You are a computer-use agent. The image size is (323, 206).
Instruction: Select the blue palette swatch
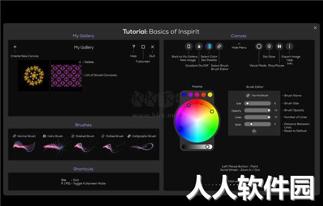184,95
